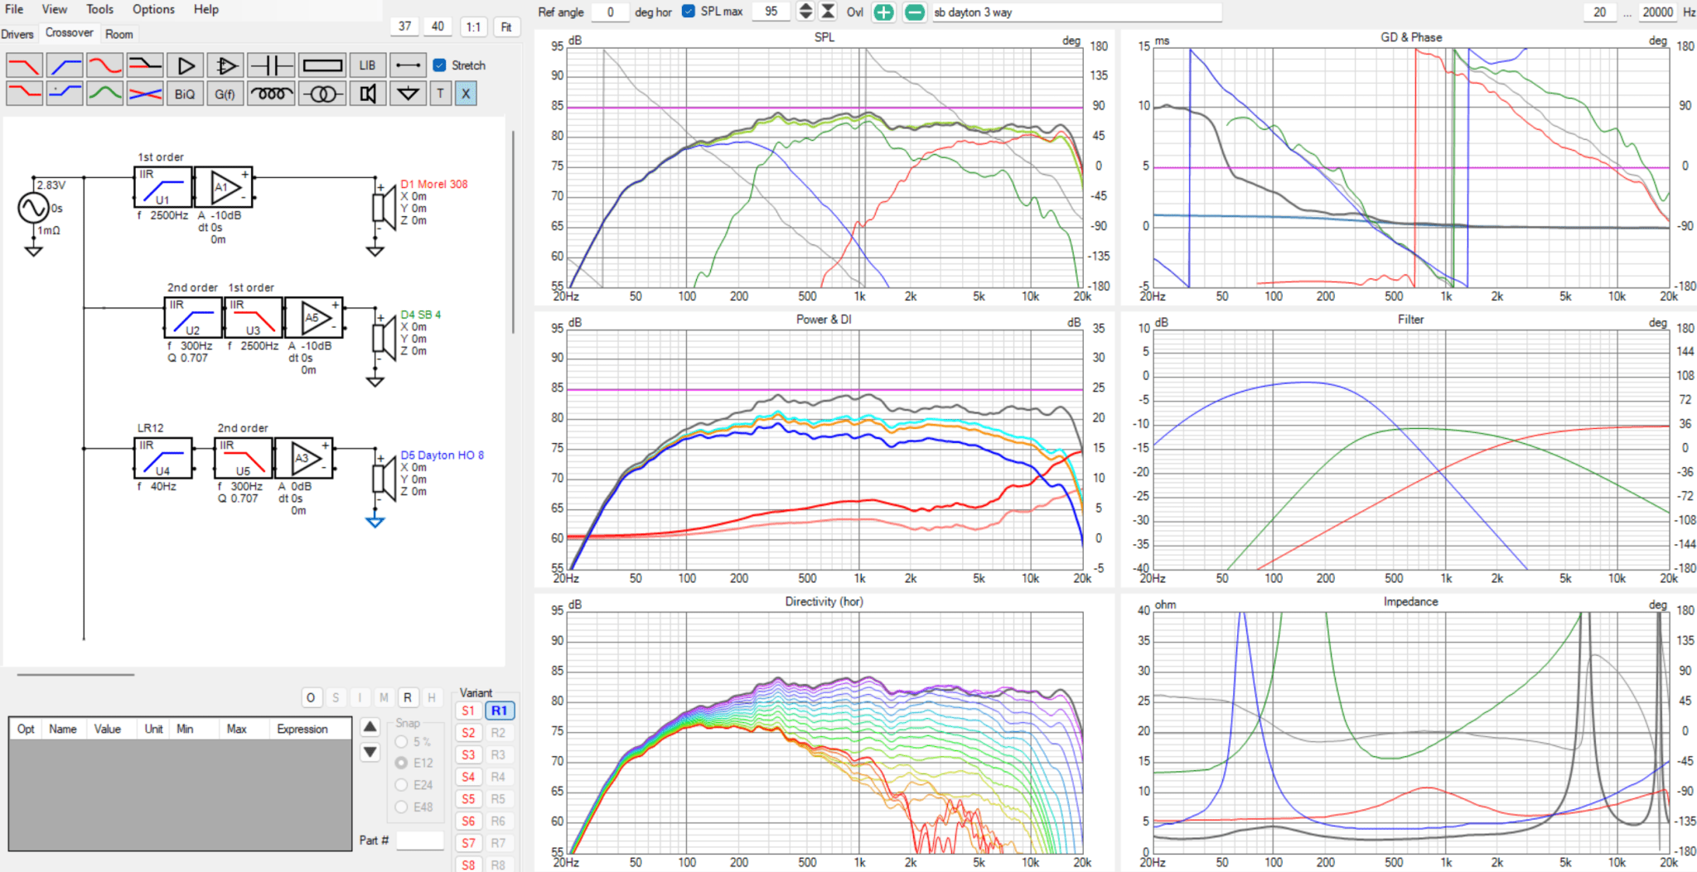Select variant S1
Viewport: 1697px width, 872px height.
coord(468,711)
